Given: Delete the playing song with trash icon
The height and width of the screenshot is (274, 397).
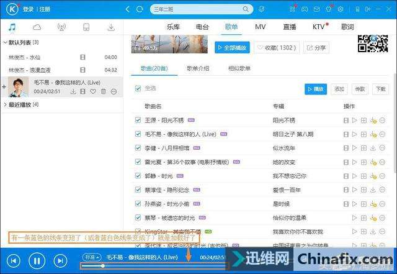Looking at the screenshot, I should [104, 91].
